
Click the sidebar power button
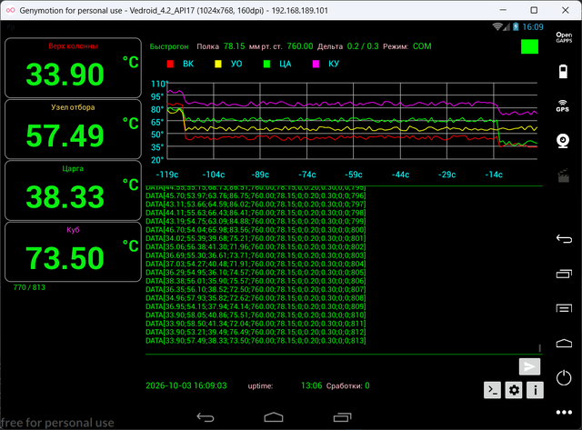[x=564, y=377]
